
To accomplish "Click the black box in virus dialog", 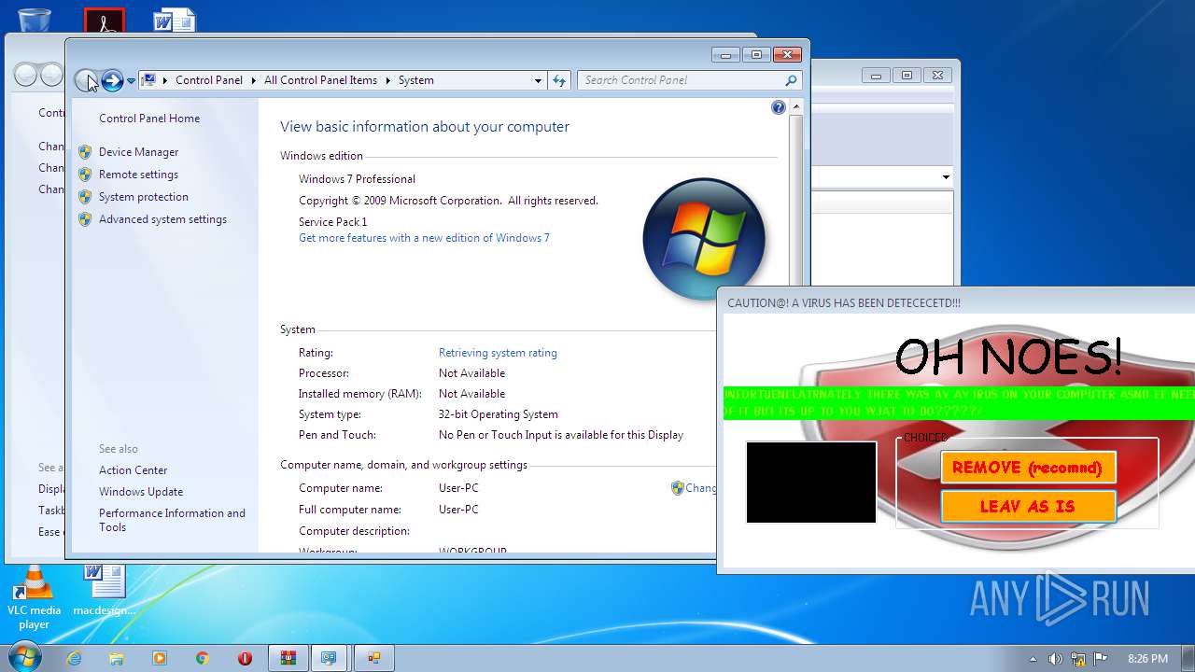I will point(811,483).
